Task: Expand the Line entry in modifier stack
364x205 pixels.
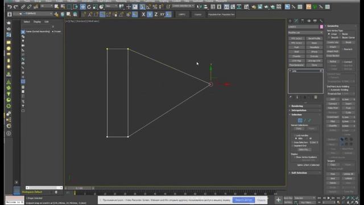Action: tap(290, 71)
